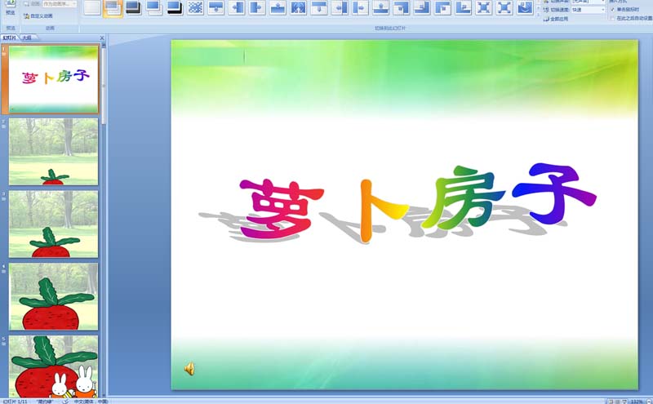Select slide 4 thumbnail with large radish
This screenshot has width=653, height=404.
point(54,296)
